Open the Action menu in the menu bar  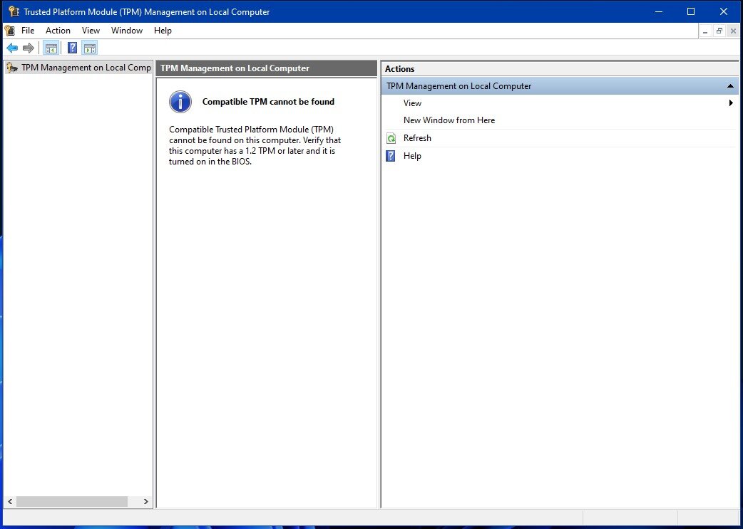(58, 31)
